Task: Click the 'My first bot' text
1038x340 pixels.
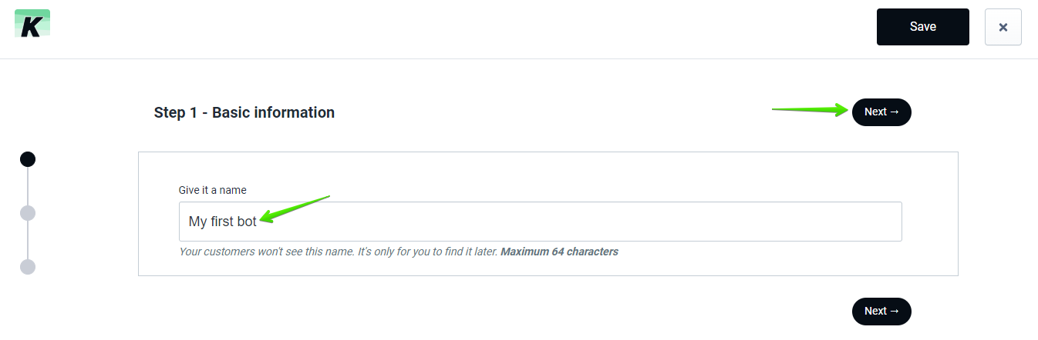Action: point(222,222)
